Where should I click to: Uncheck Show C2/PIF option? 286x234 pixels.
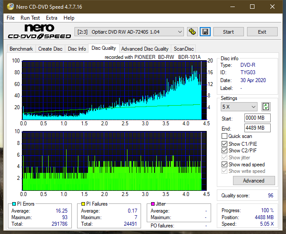pyautogui.click(x=224, y=151)
